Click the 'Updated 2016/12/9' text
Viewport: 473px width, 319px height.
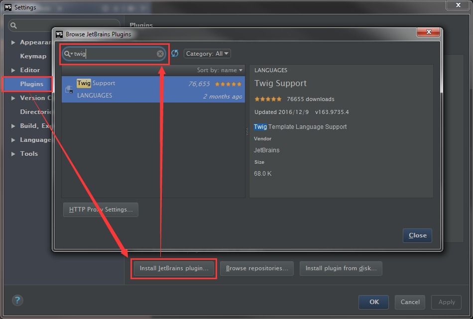click(x=281, y=112)
